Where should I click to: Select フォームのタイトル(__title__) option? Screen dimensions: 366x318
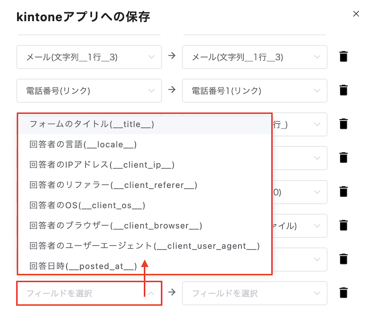coord(145,124)
